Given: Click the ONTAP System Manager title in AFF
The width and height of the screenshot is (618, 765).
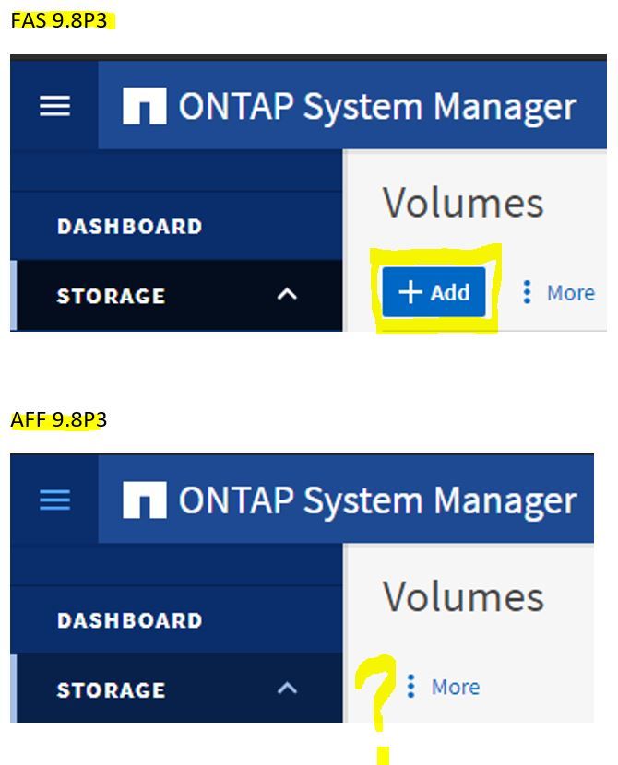Looking at the screenshot, I should point(377,500).
